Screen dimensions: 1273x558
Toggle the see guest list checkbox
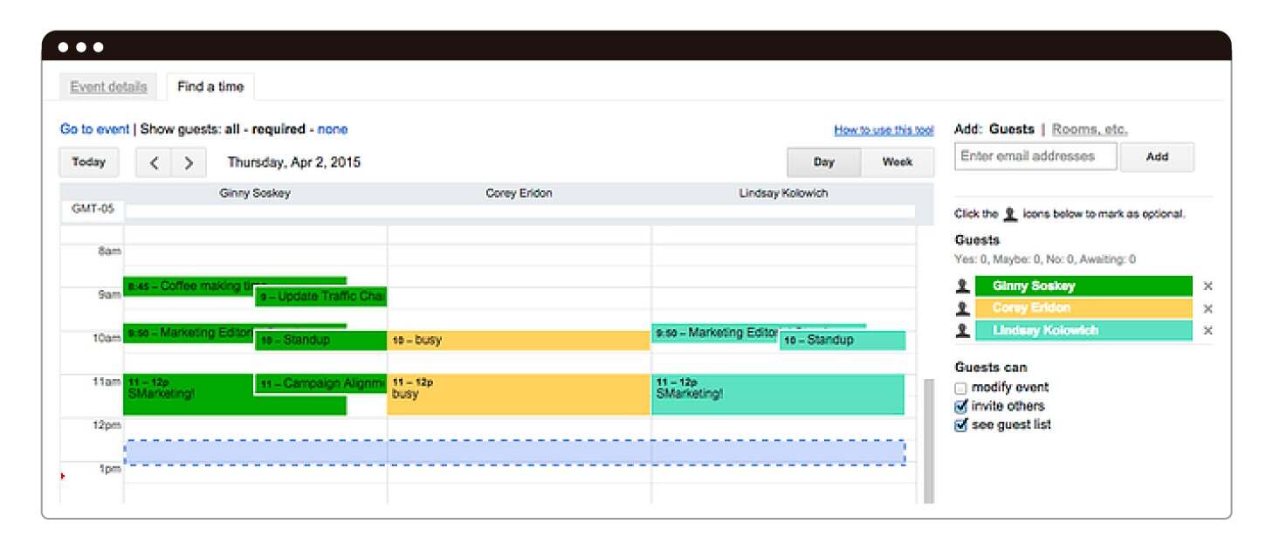961,425
